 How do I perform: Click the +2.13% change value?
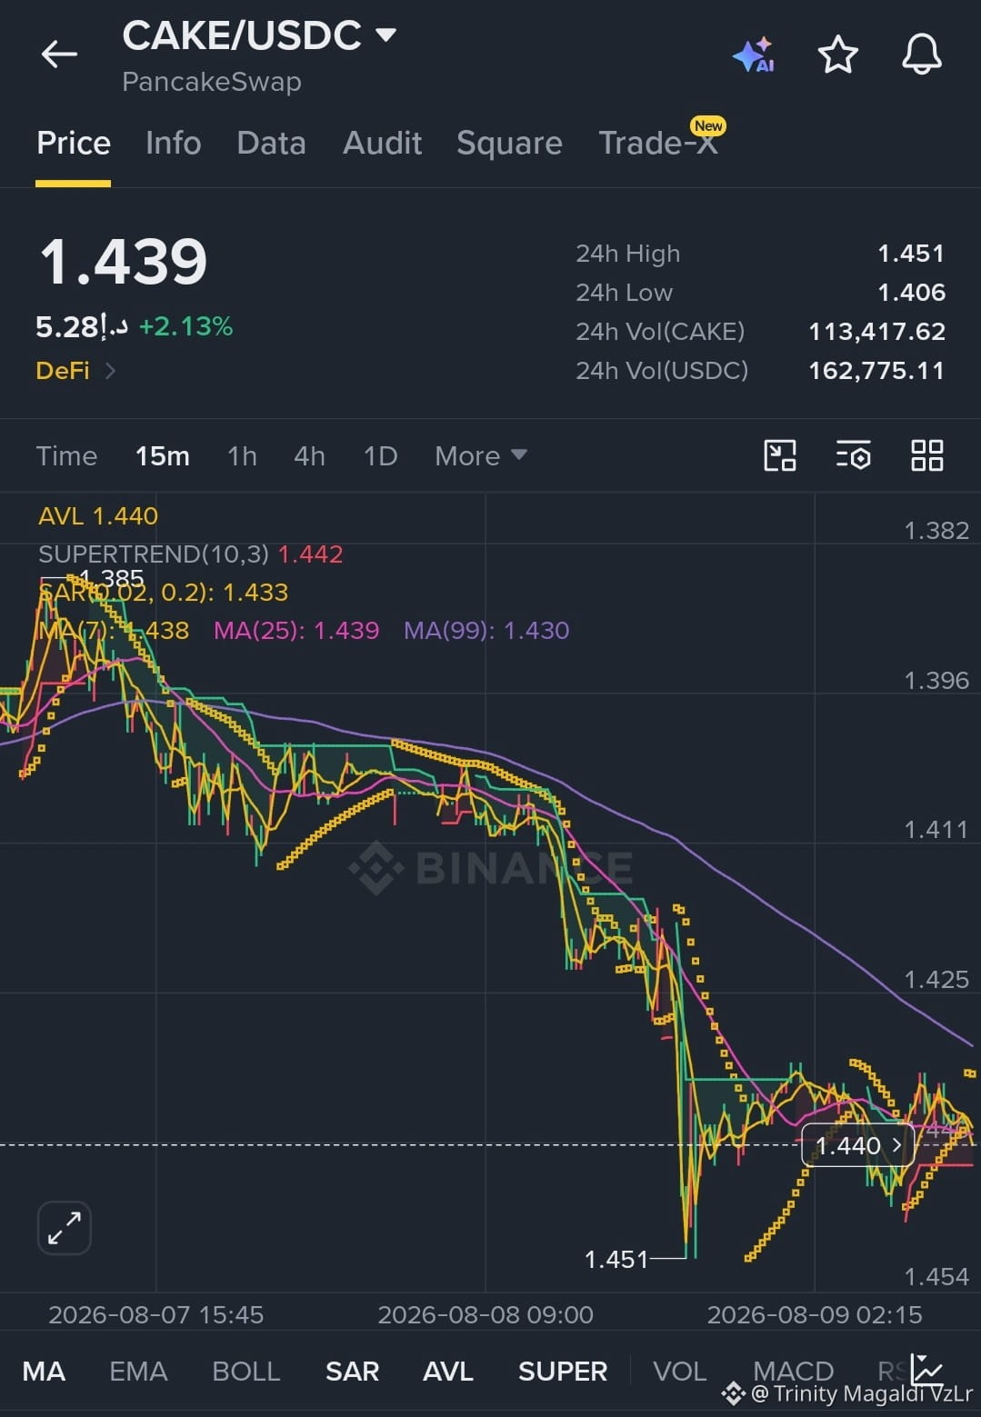tap(185, 326)
